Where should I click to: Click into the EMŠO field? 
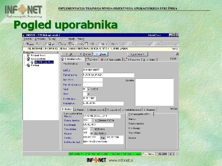point(93,70)
